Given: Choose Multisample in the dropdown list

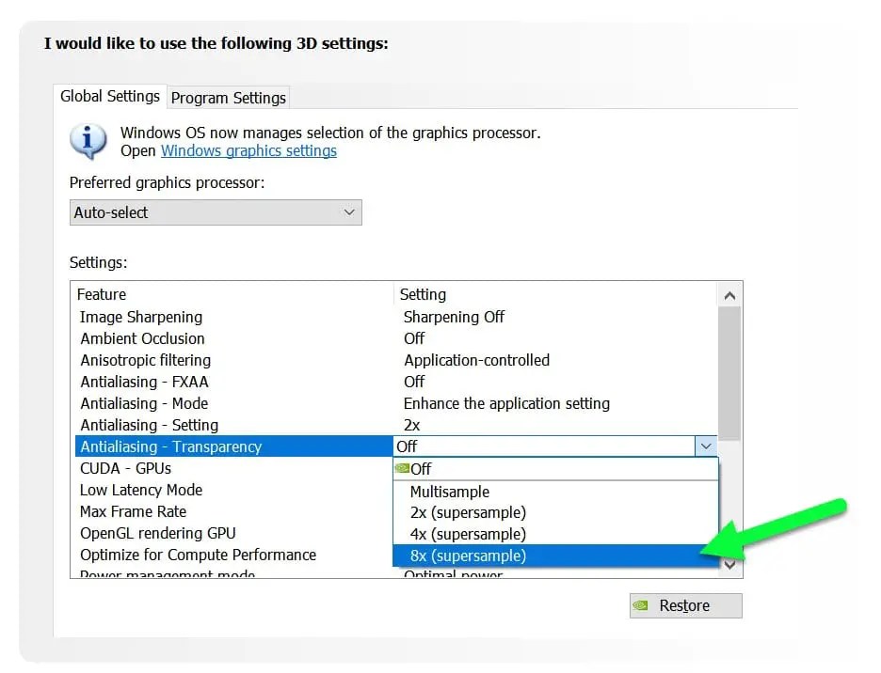Looking at the screenshot, I should (x=555, y=492).
